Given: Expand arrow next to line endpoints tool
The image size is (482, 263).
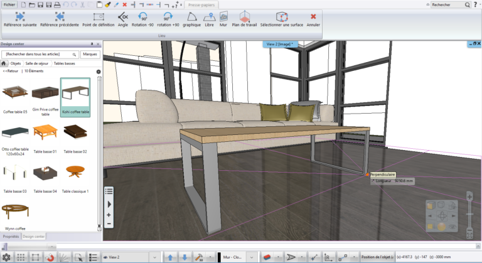Looking at the screenshot, I should (x=354, y=257).
